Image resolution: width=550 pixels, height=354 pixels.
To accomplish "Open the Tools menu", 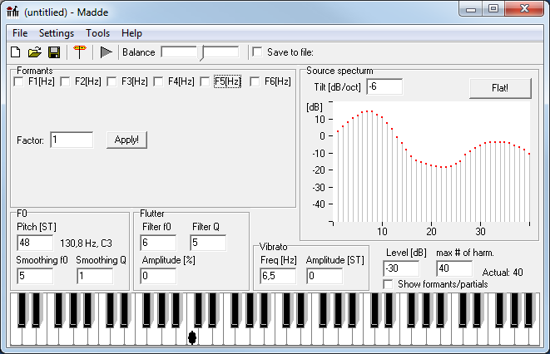I will tap(97, 33).
